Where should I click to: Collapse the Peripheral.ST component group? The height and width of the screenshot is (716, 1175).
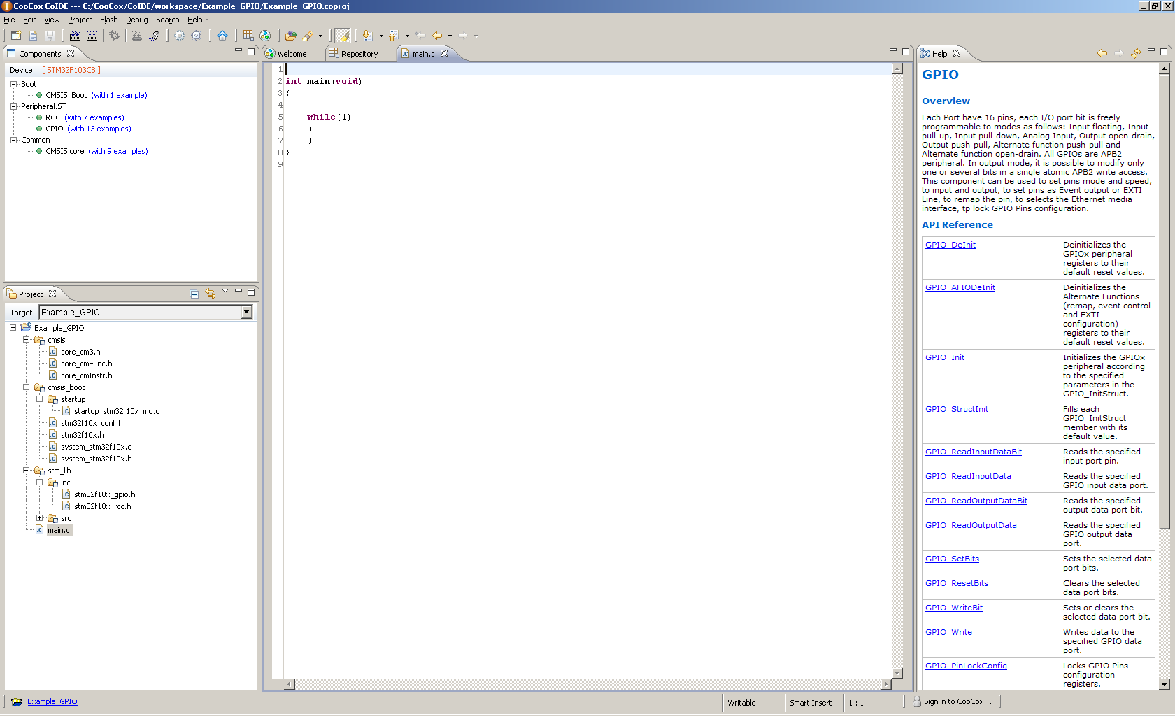pyautogui.click(x=13, y=106)
